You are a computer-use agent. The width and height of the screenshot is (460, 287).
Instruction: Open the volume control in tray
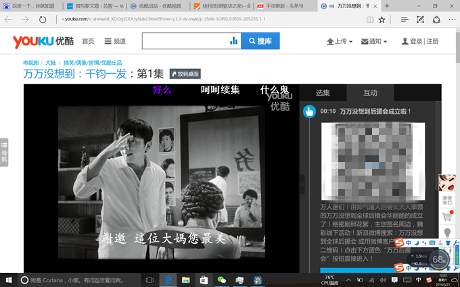click(x=383, y=280)
